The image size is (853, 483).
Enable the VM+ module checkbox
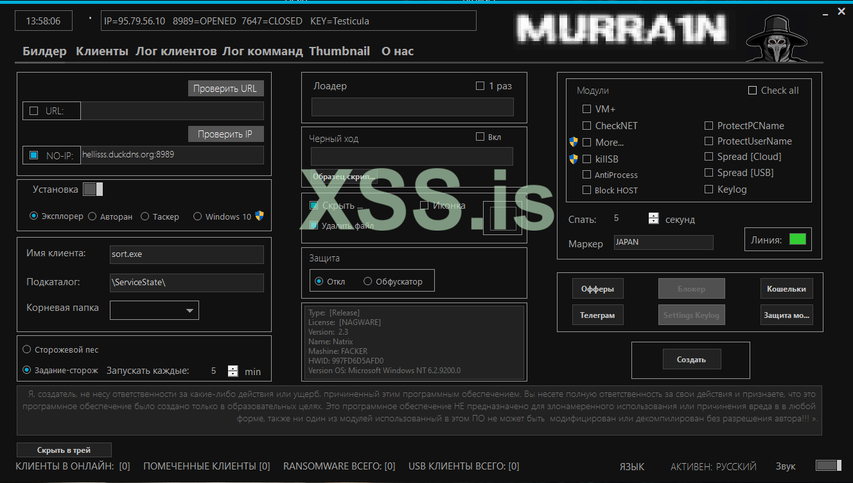[x=586, y=109]
